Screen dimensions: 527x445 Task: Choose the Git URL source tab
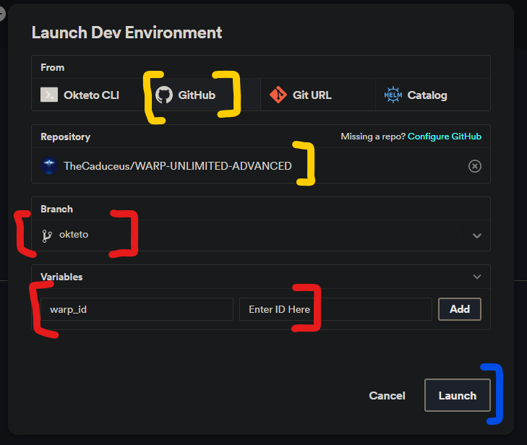(x=317, y=95)
